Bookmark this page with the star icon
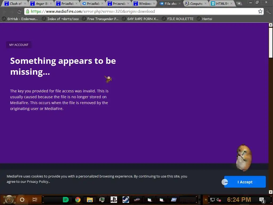The width and height of the screenshot is (273, 205). [260, 11]
